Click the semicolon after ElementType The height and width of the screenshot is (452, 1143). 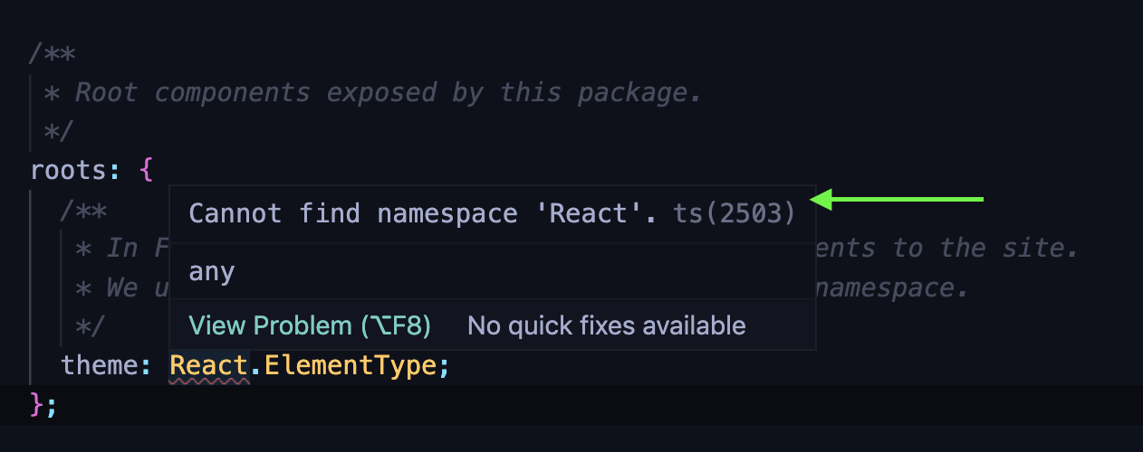tap(443, 365)
